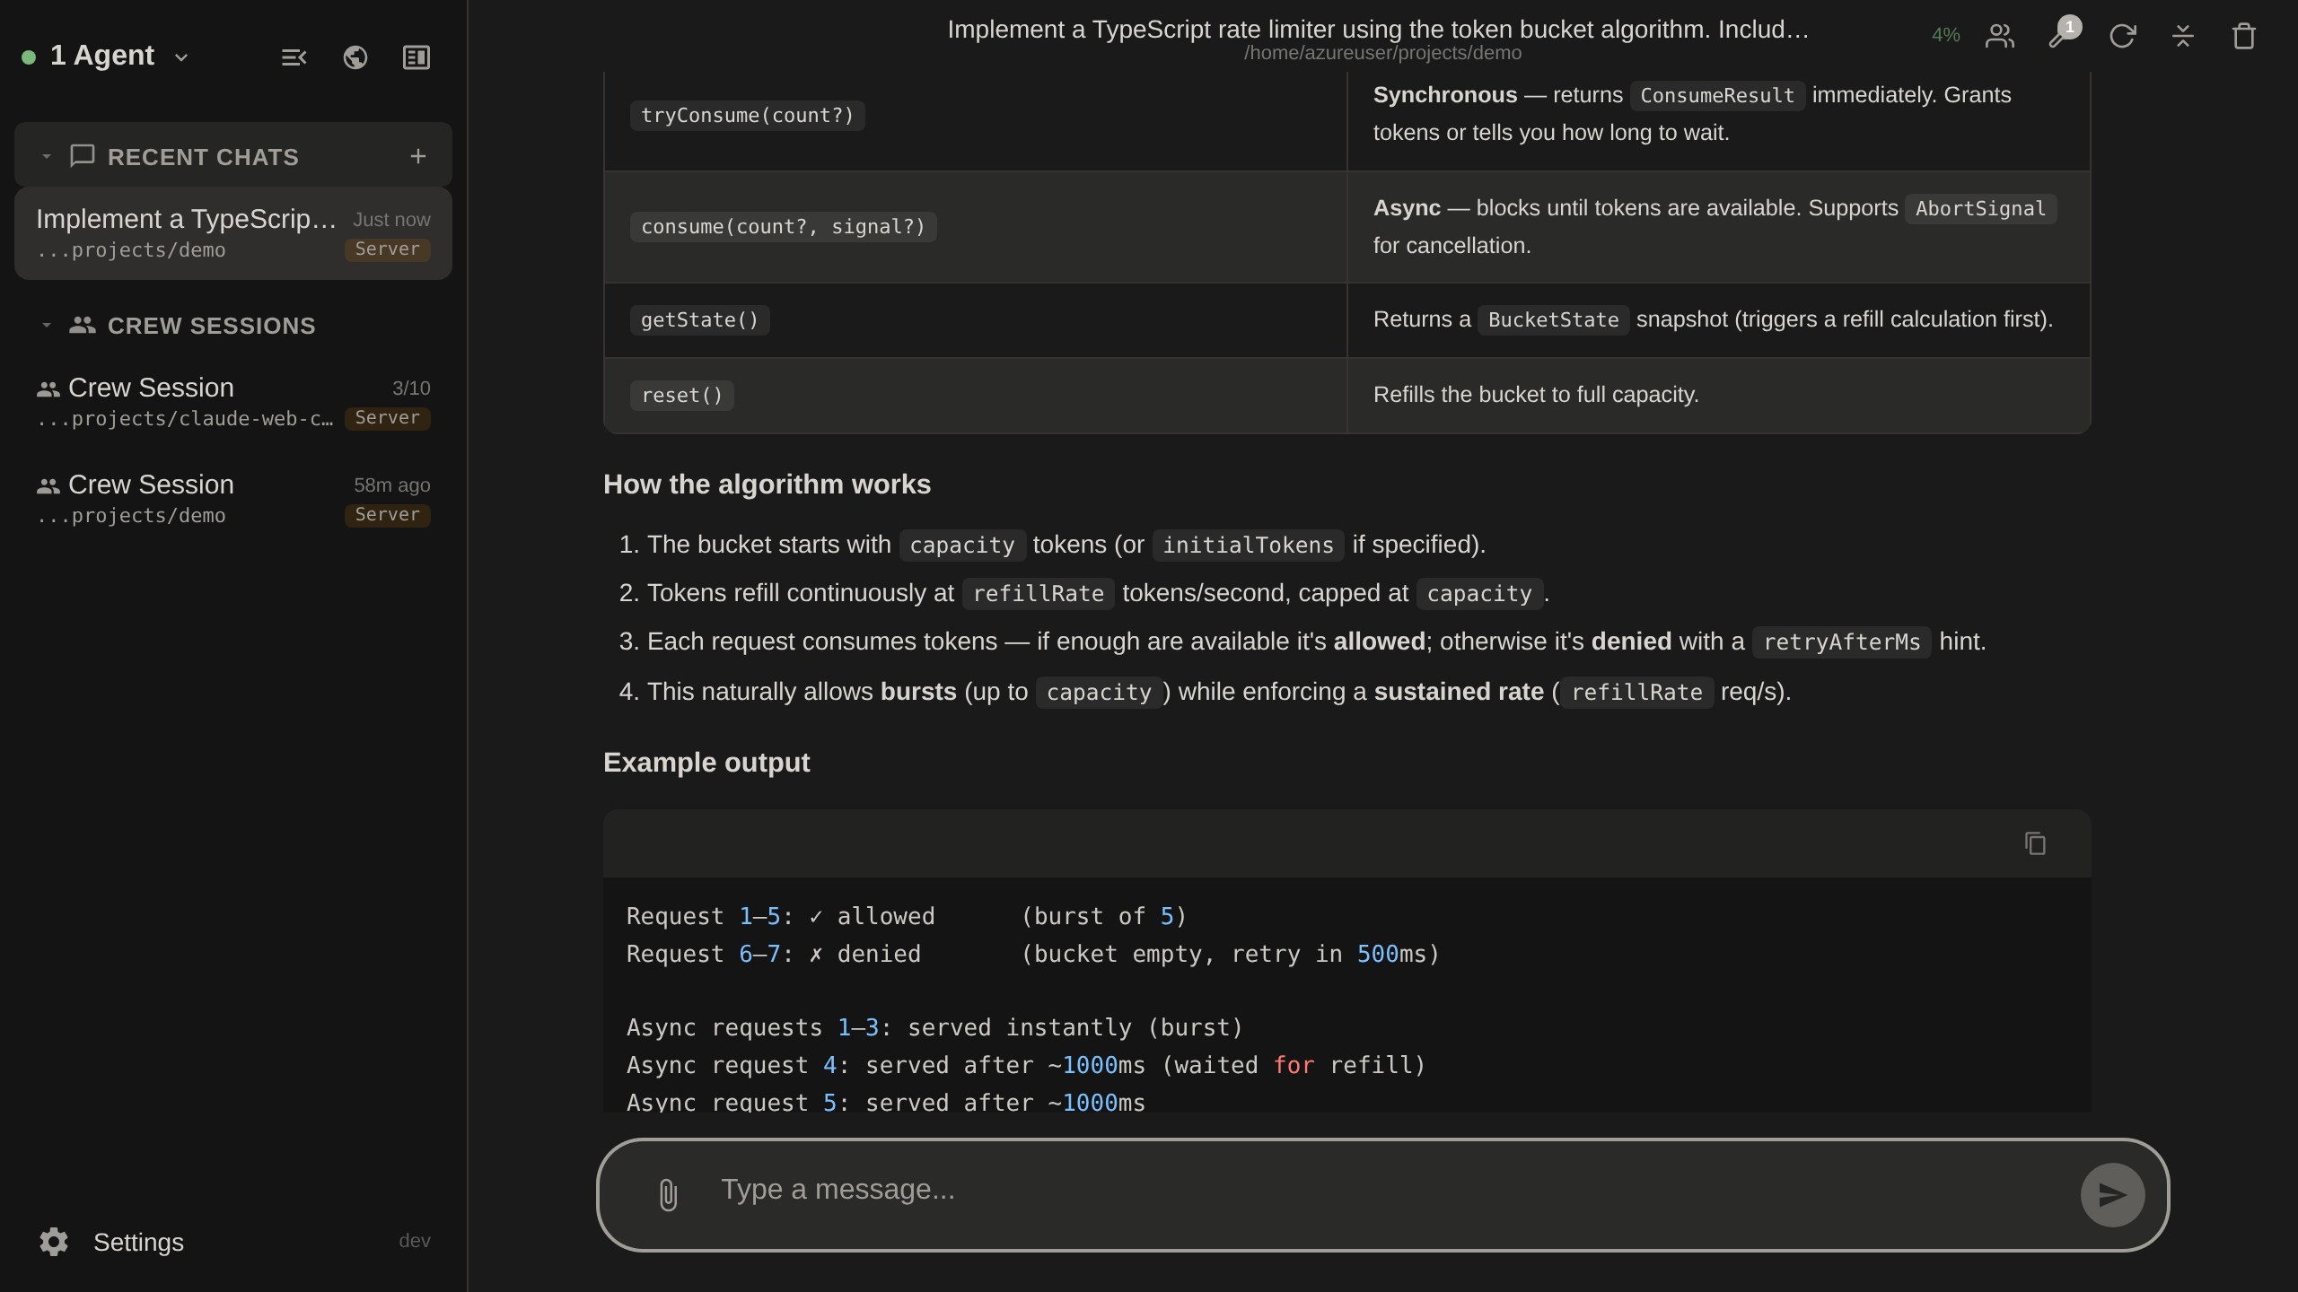
Task: Click the send message button
Action: 2112,1194
